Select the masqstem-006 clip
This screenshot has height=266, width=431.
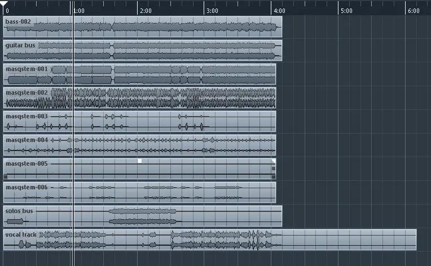point(140,192)
